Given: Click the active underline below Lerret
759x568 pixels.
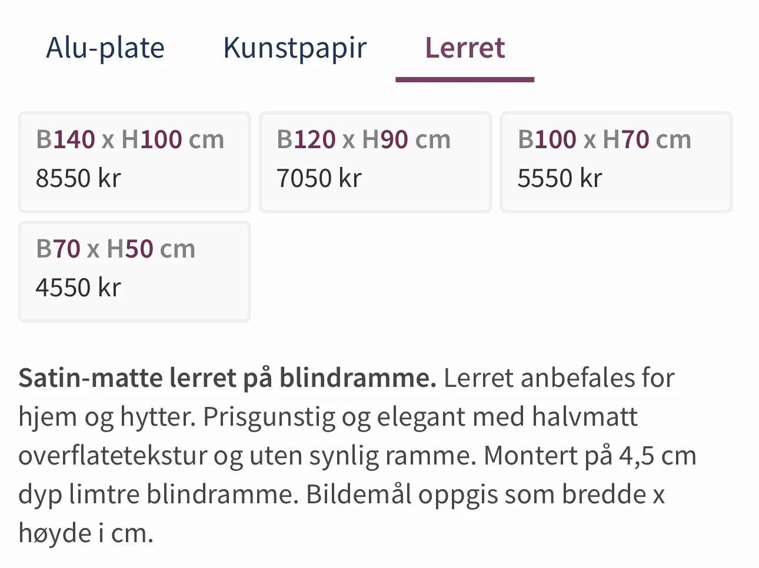Looking at the screenshot, I should (x=465, y=79).
